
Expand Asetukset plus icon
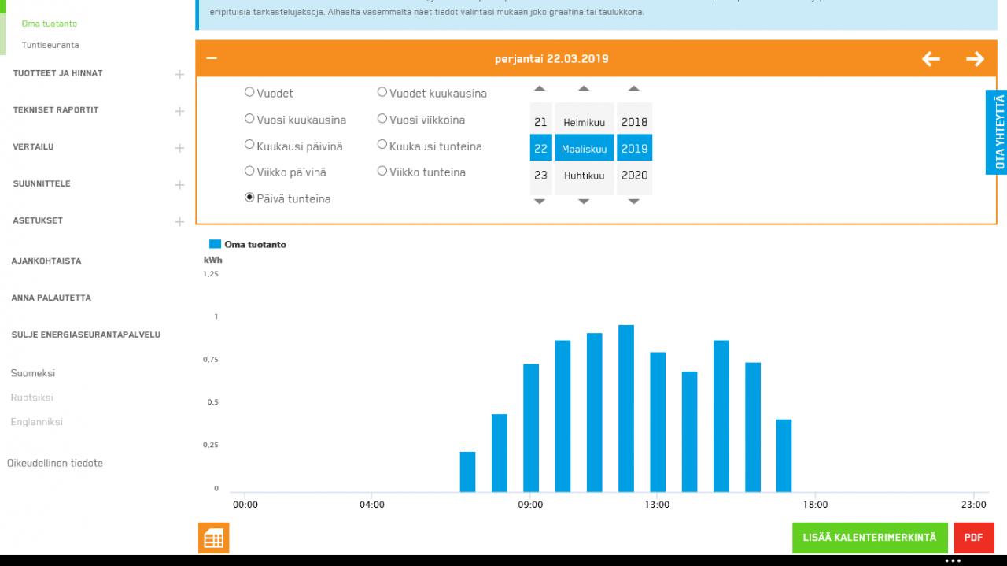pyautogui.click(x=179, y=222)
